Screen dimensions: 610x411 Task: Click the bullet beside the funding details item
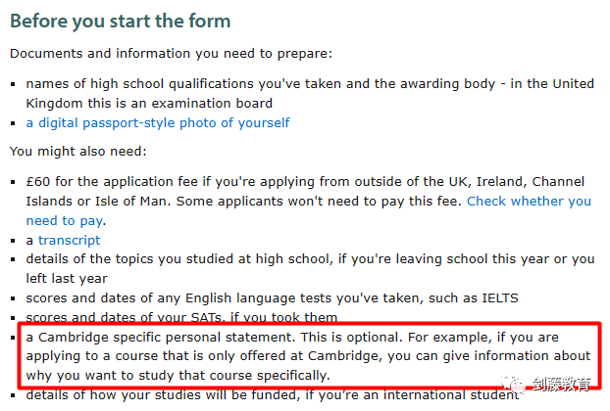[13, 395]
